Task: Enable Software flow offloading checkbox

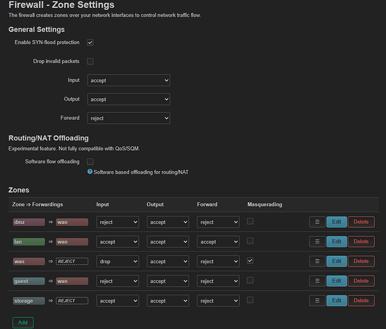Action: pos(90,162)
